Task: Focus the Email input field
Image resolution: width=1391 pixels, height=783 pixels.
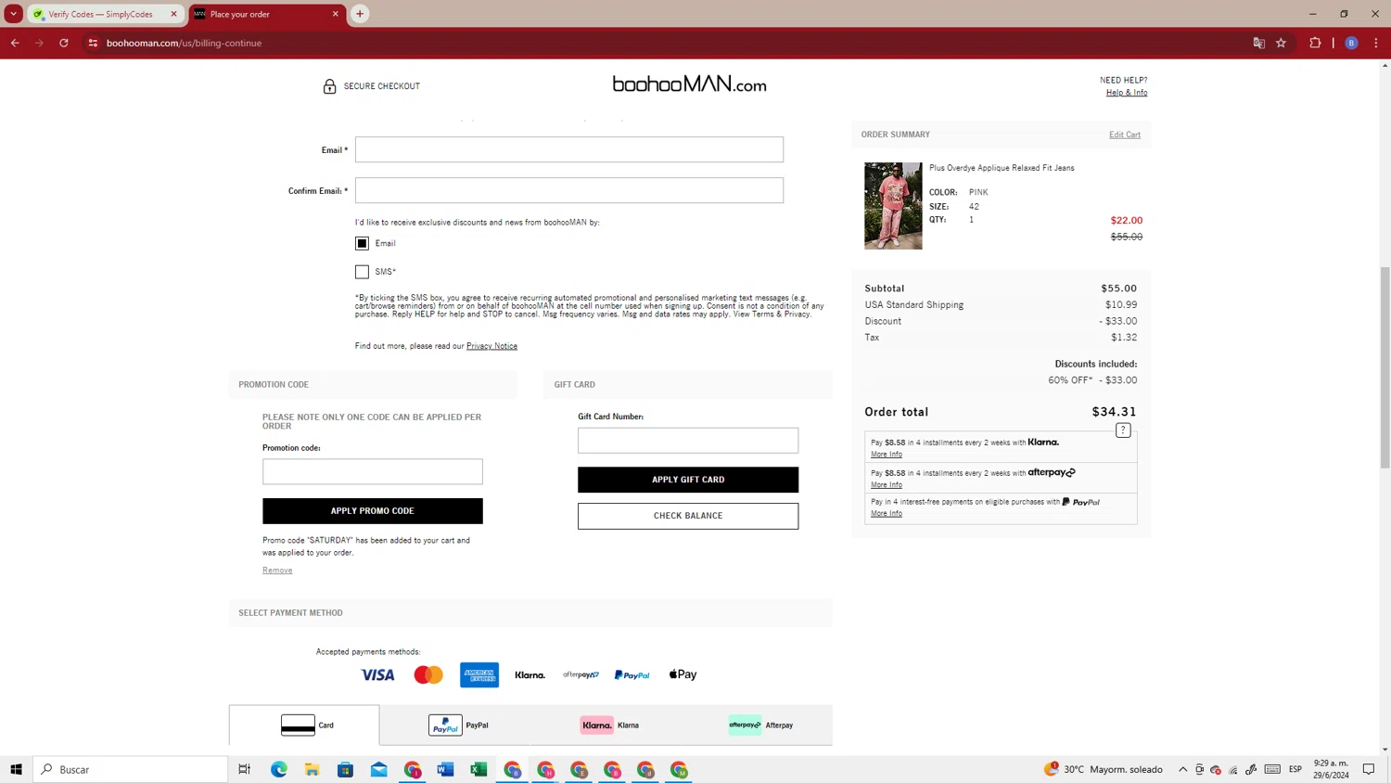Action: [x=569, y=149]
